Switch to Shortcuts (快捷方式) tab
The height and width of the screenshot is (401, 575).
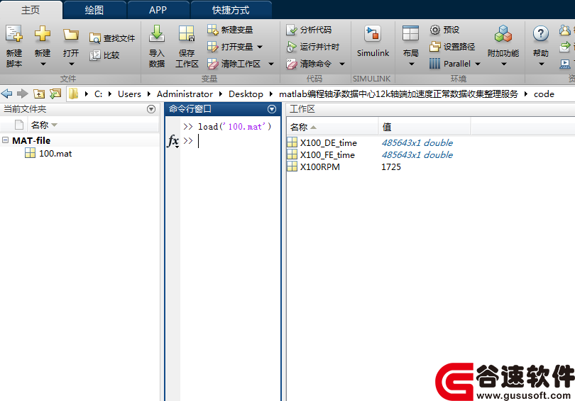231,10
